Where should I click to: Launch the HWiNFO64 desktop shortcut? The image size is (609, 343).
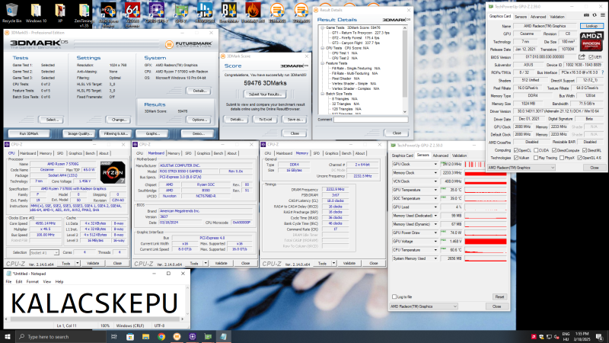click(205, 13)
